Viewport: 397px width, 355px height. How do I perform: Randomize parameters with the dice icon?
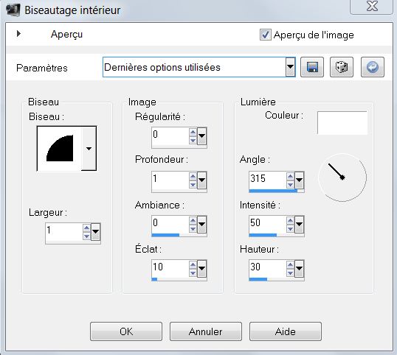coord(342,67)
